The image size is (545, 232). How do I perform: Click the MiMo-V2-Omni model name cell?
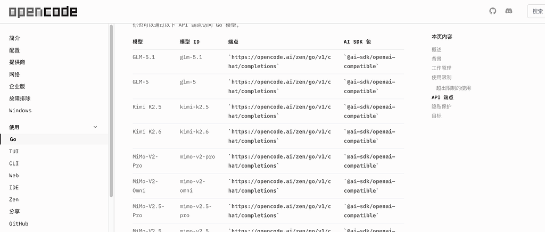pos(145,186)
